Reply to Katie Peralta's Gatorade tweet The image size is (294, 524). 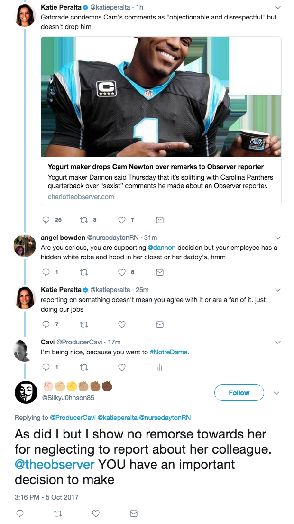click(x=46, y=220)
